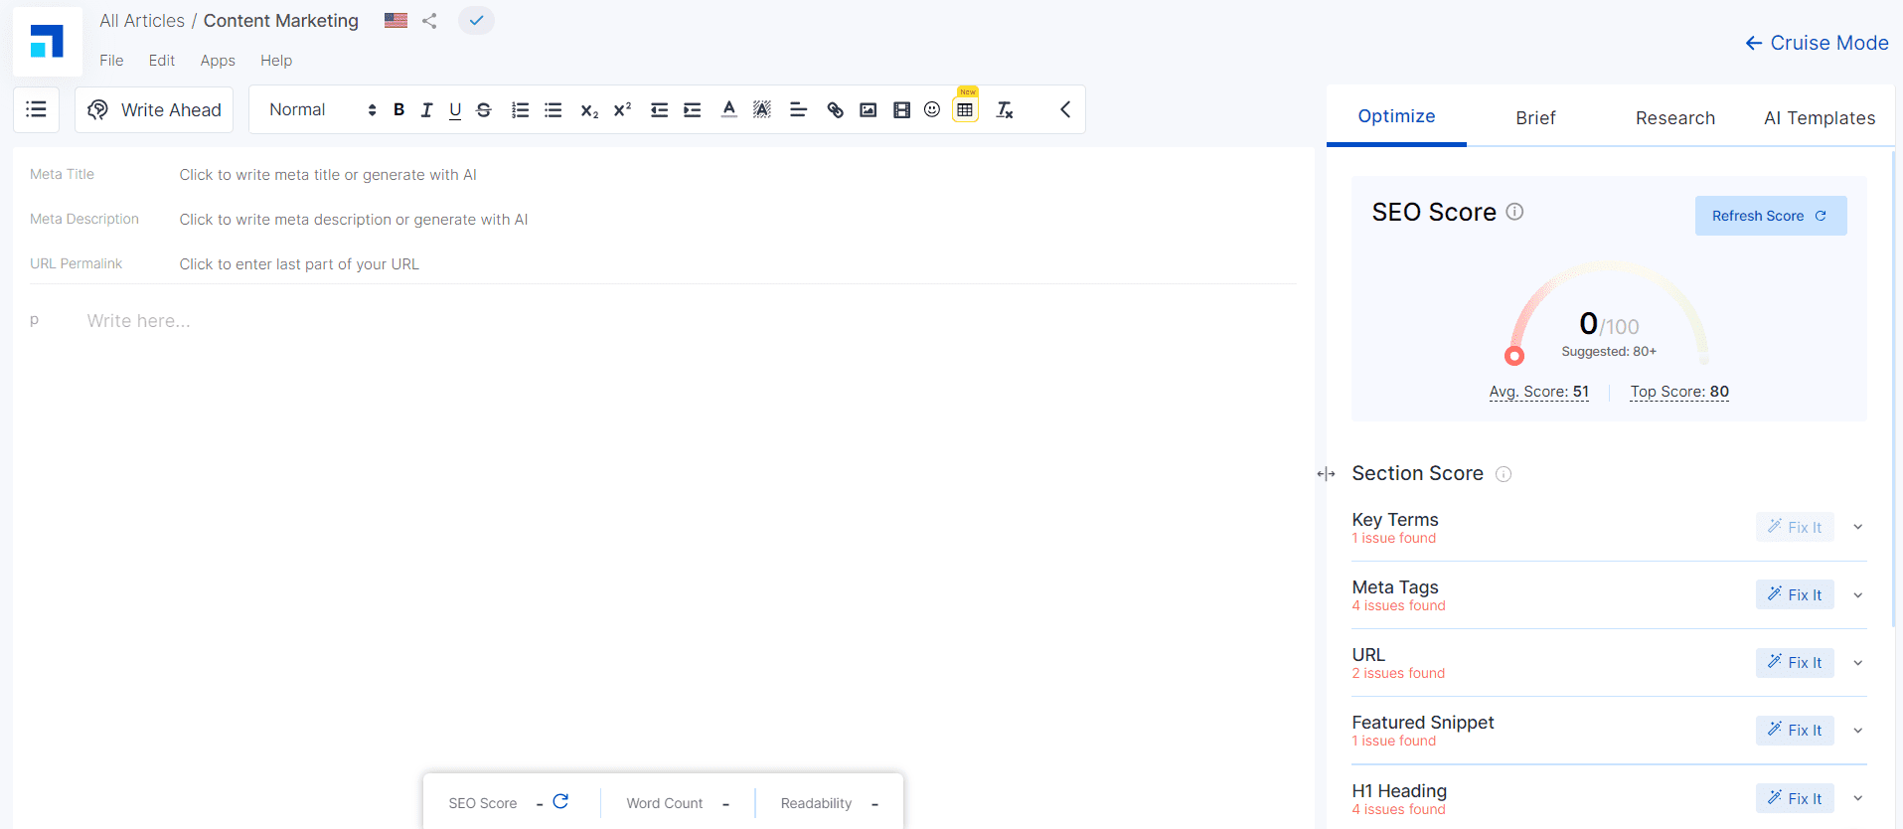Image resolution: width=1903 pixels, height=829 pixels.
Task: Open the emoji picker
Action: (932, 109)
